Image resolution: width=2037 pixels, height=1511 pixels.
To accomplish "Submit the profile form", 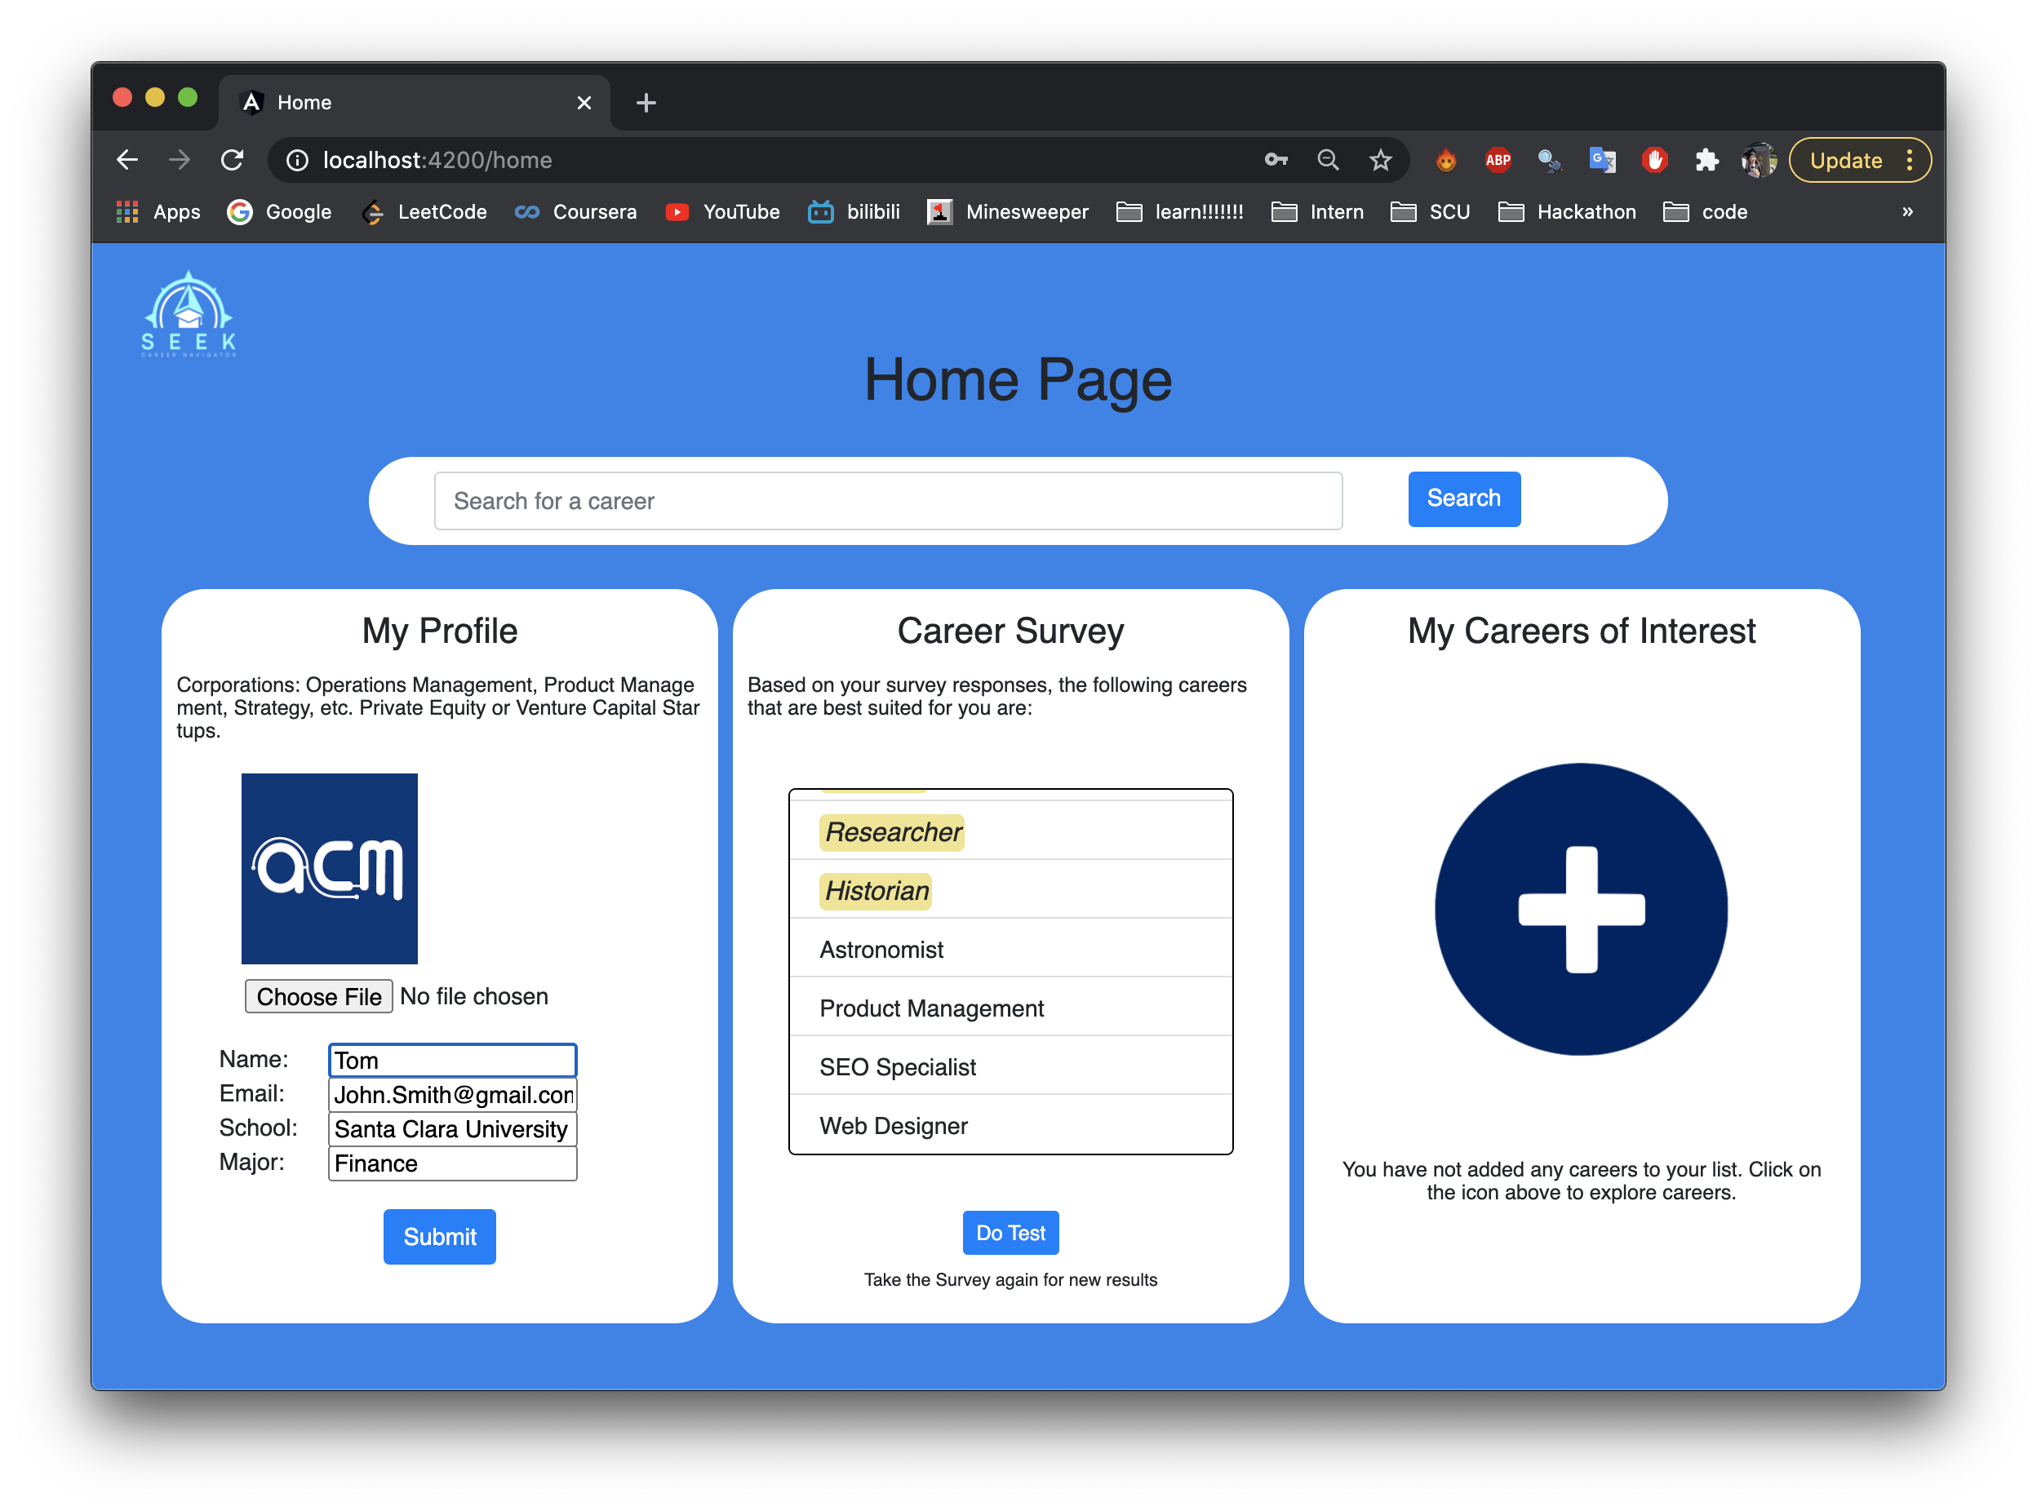I will tap(439, 1237).
